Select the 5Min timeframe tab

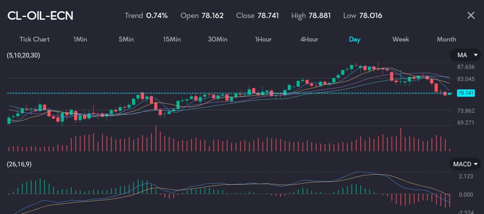(126, 39)
